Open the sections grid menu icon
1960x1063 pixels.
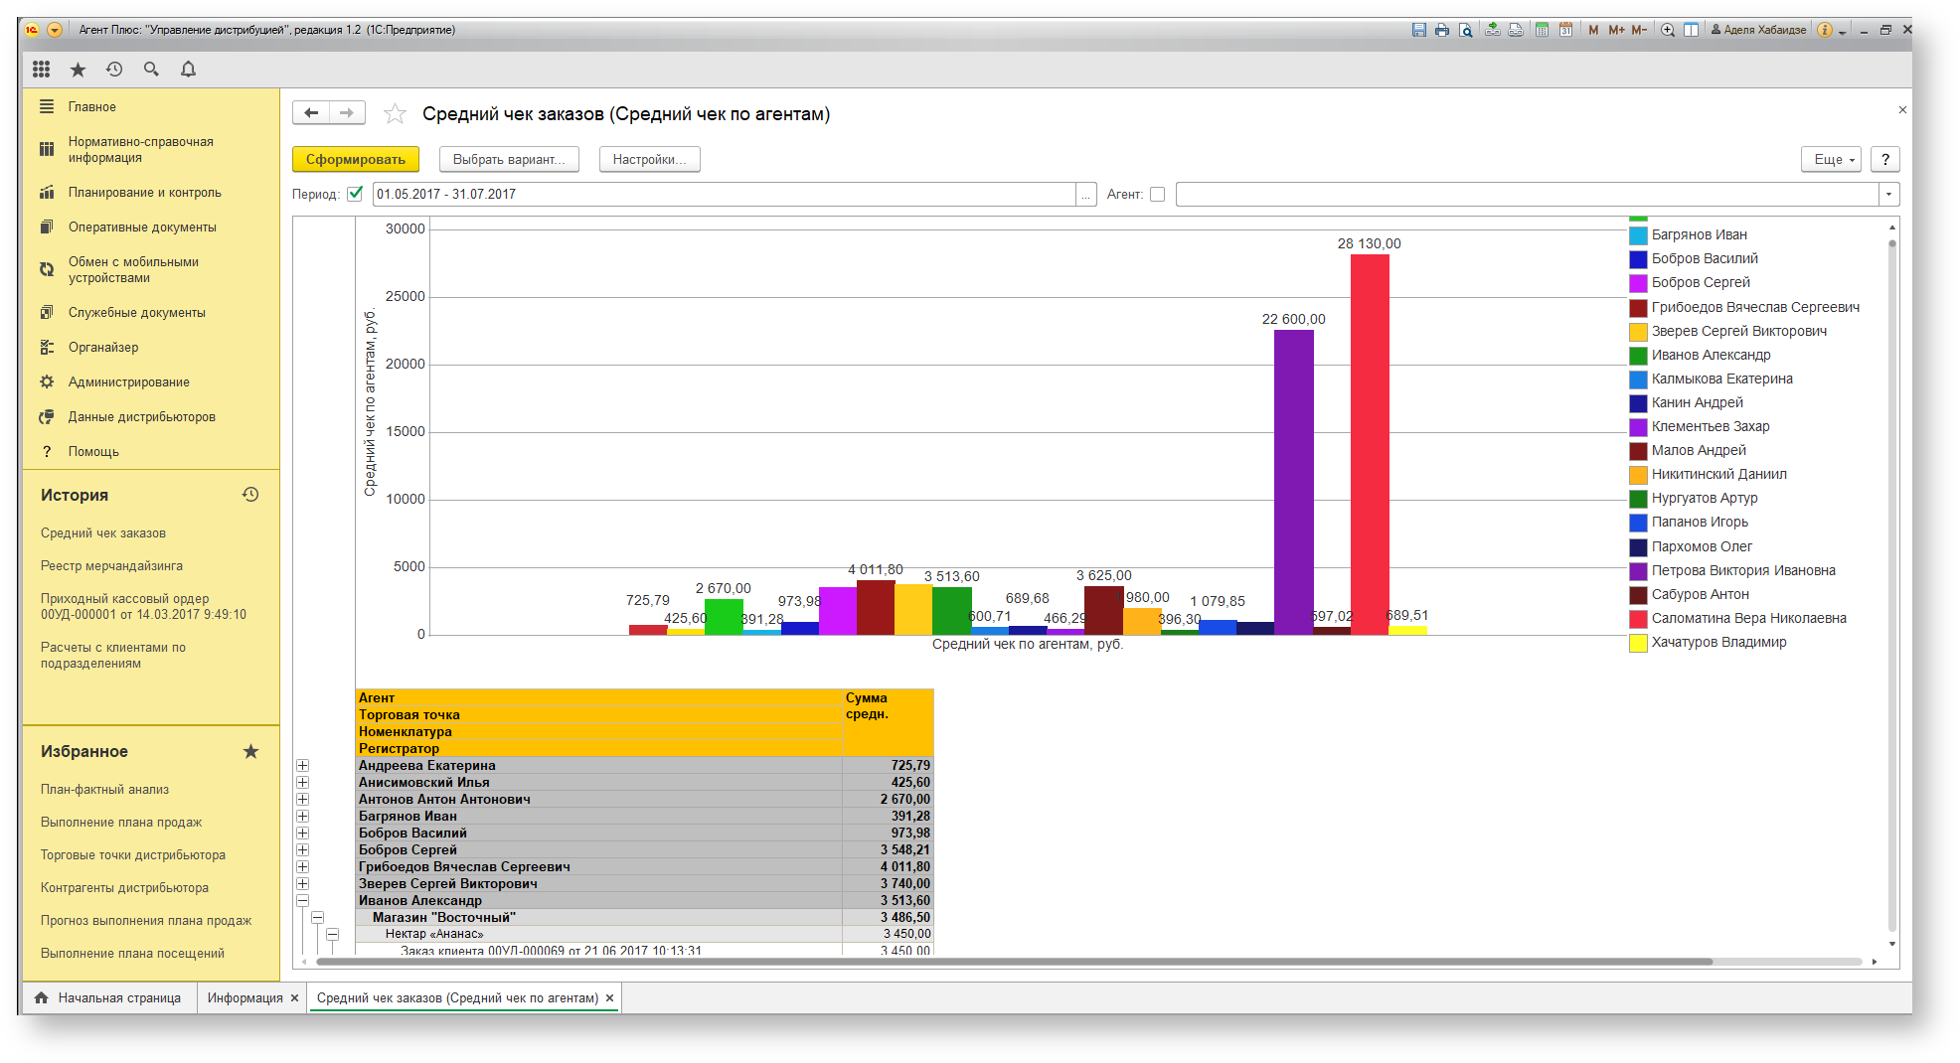pyautogui.click(x=41, y=69)
